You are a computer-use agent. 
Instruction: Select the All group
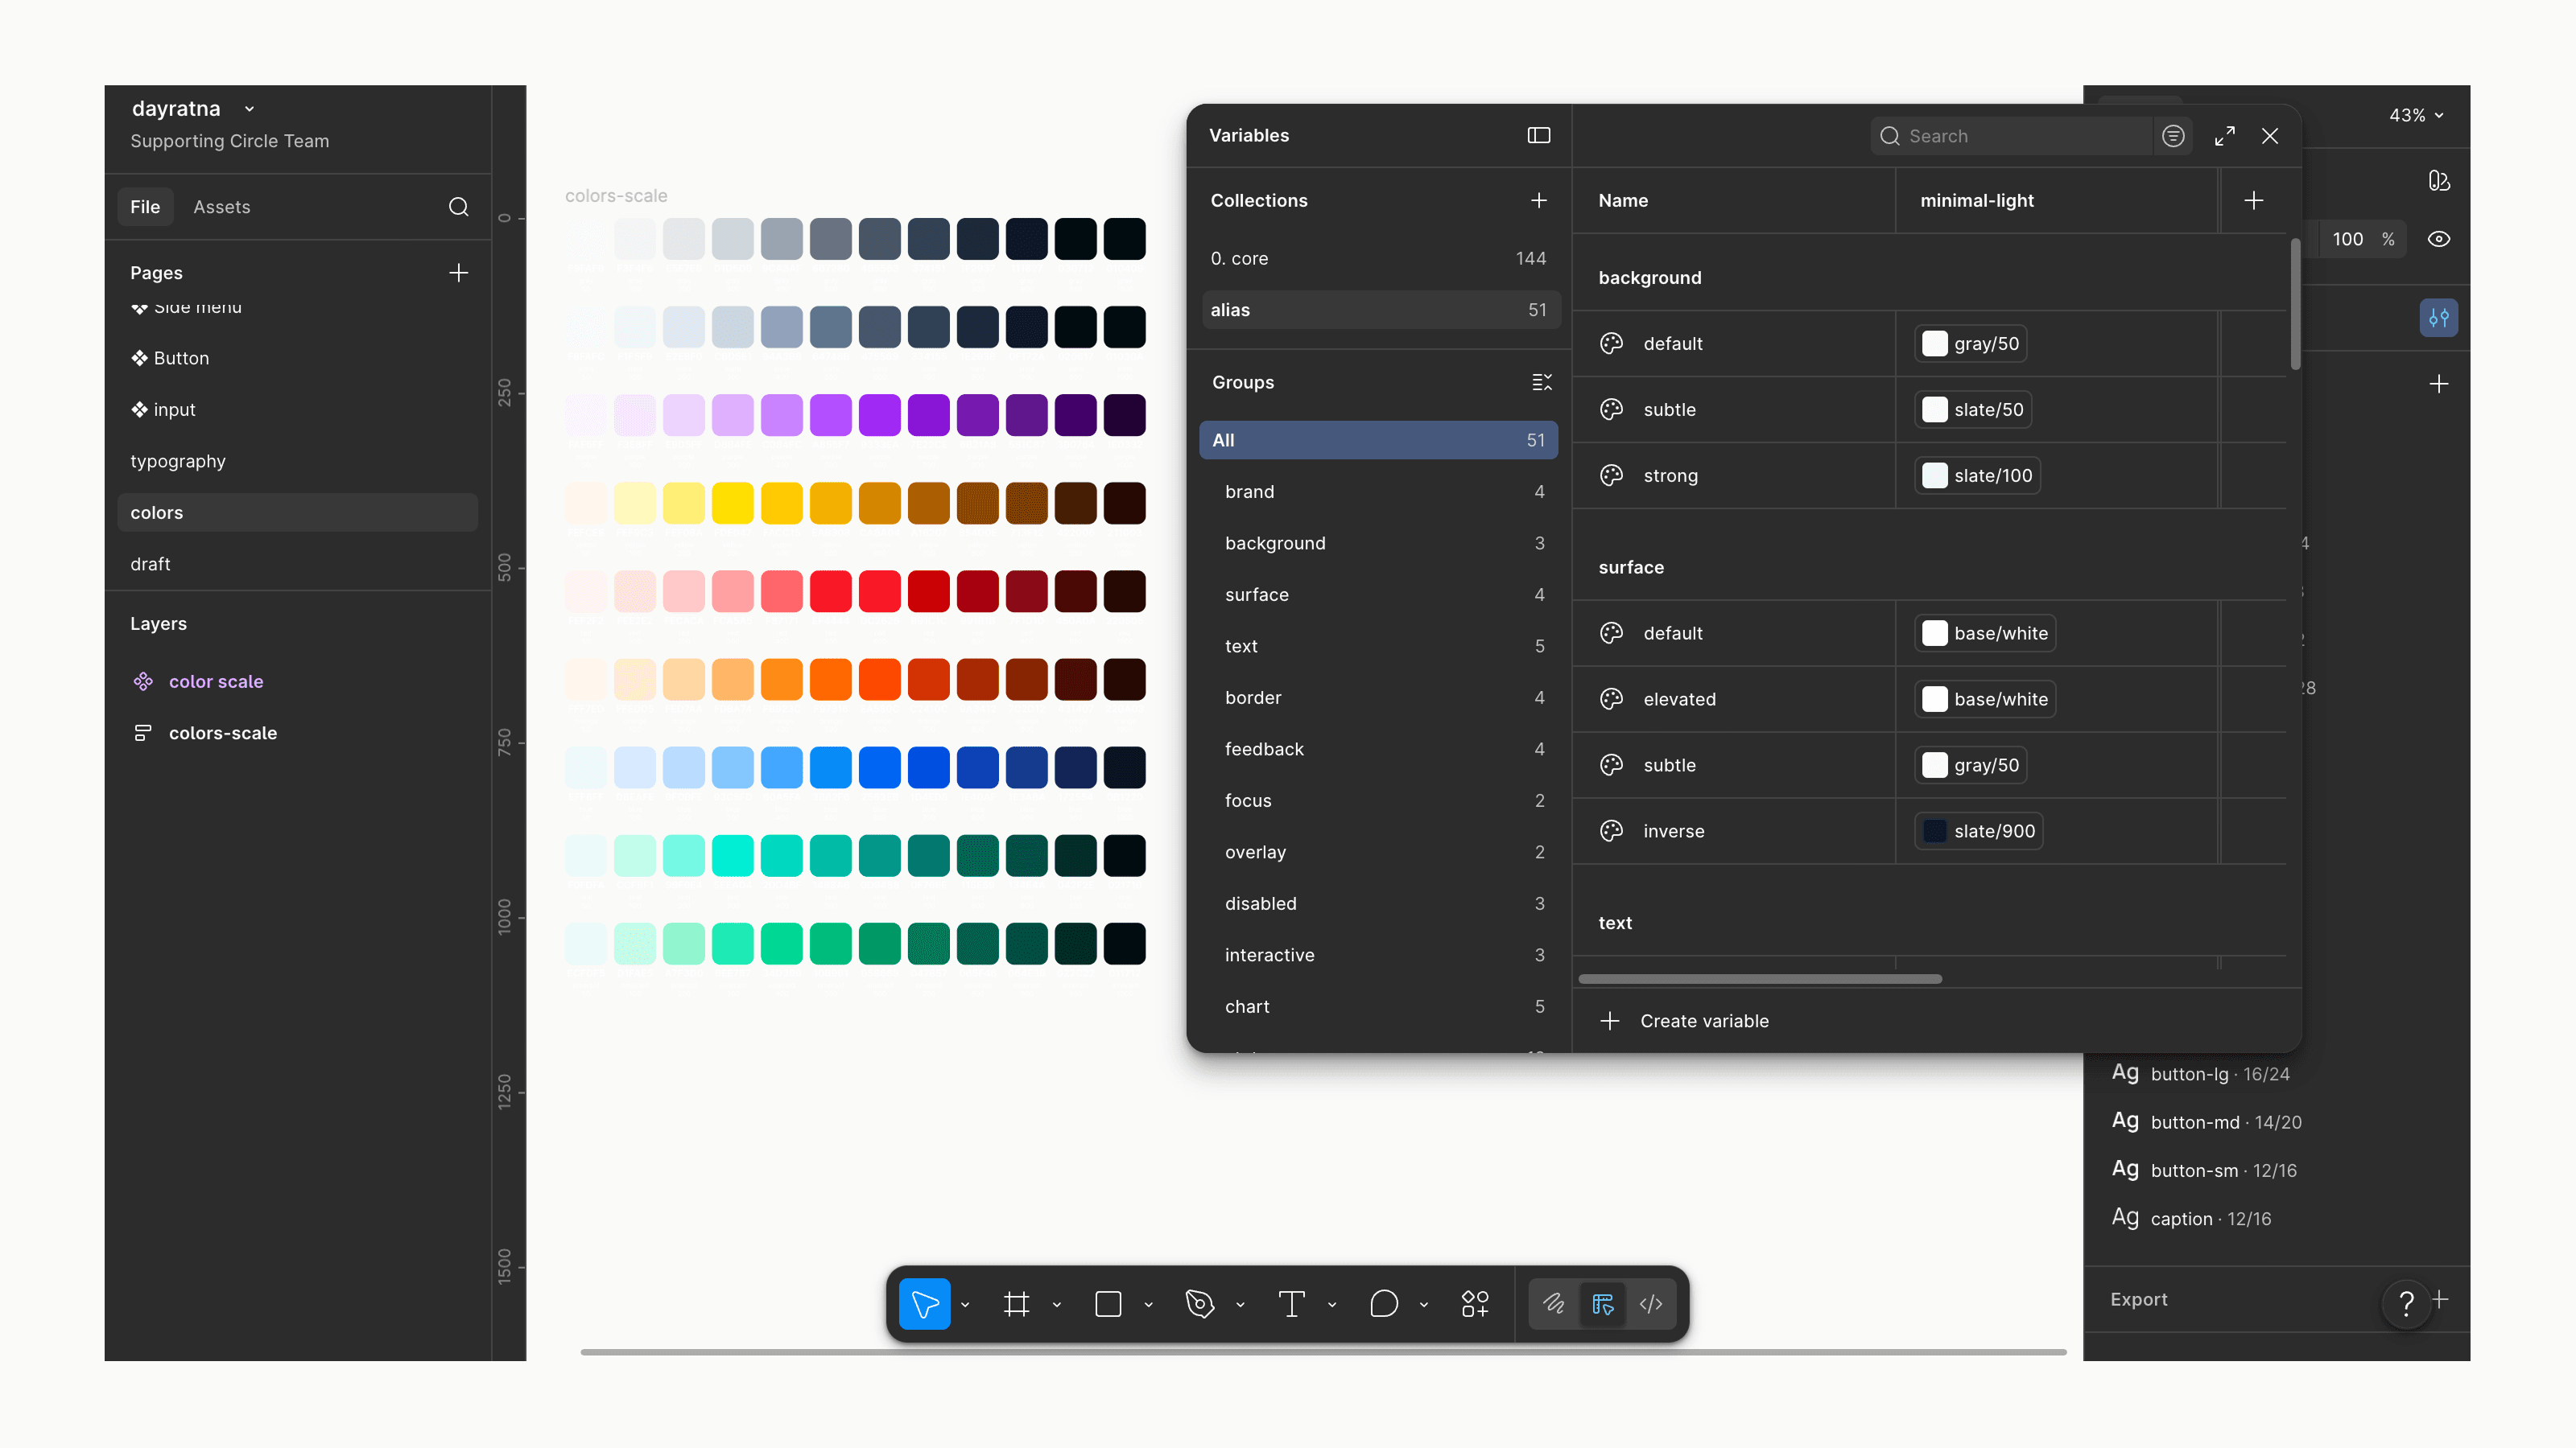click(1378, 441)
